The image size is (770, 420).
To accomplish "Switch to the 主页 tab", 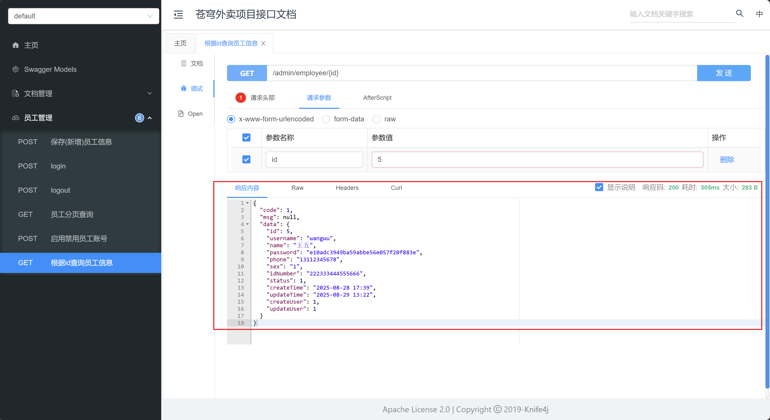I will coord(180,43).
